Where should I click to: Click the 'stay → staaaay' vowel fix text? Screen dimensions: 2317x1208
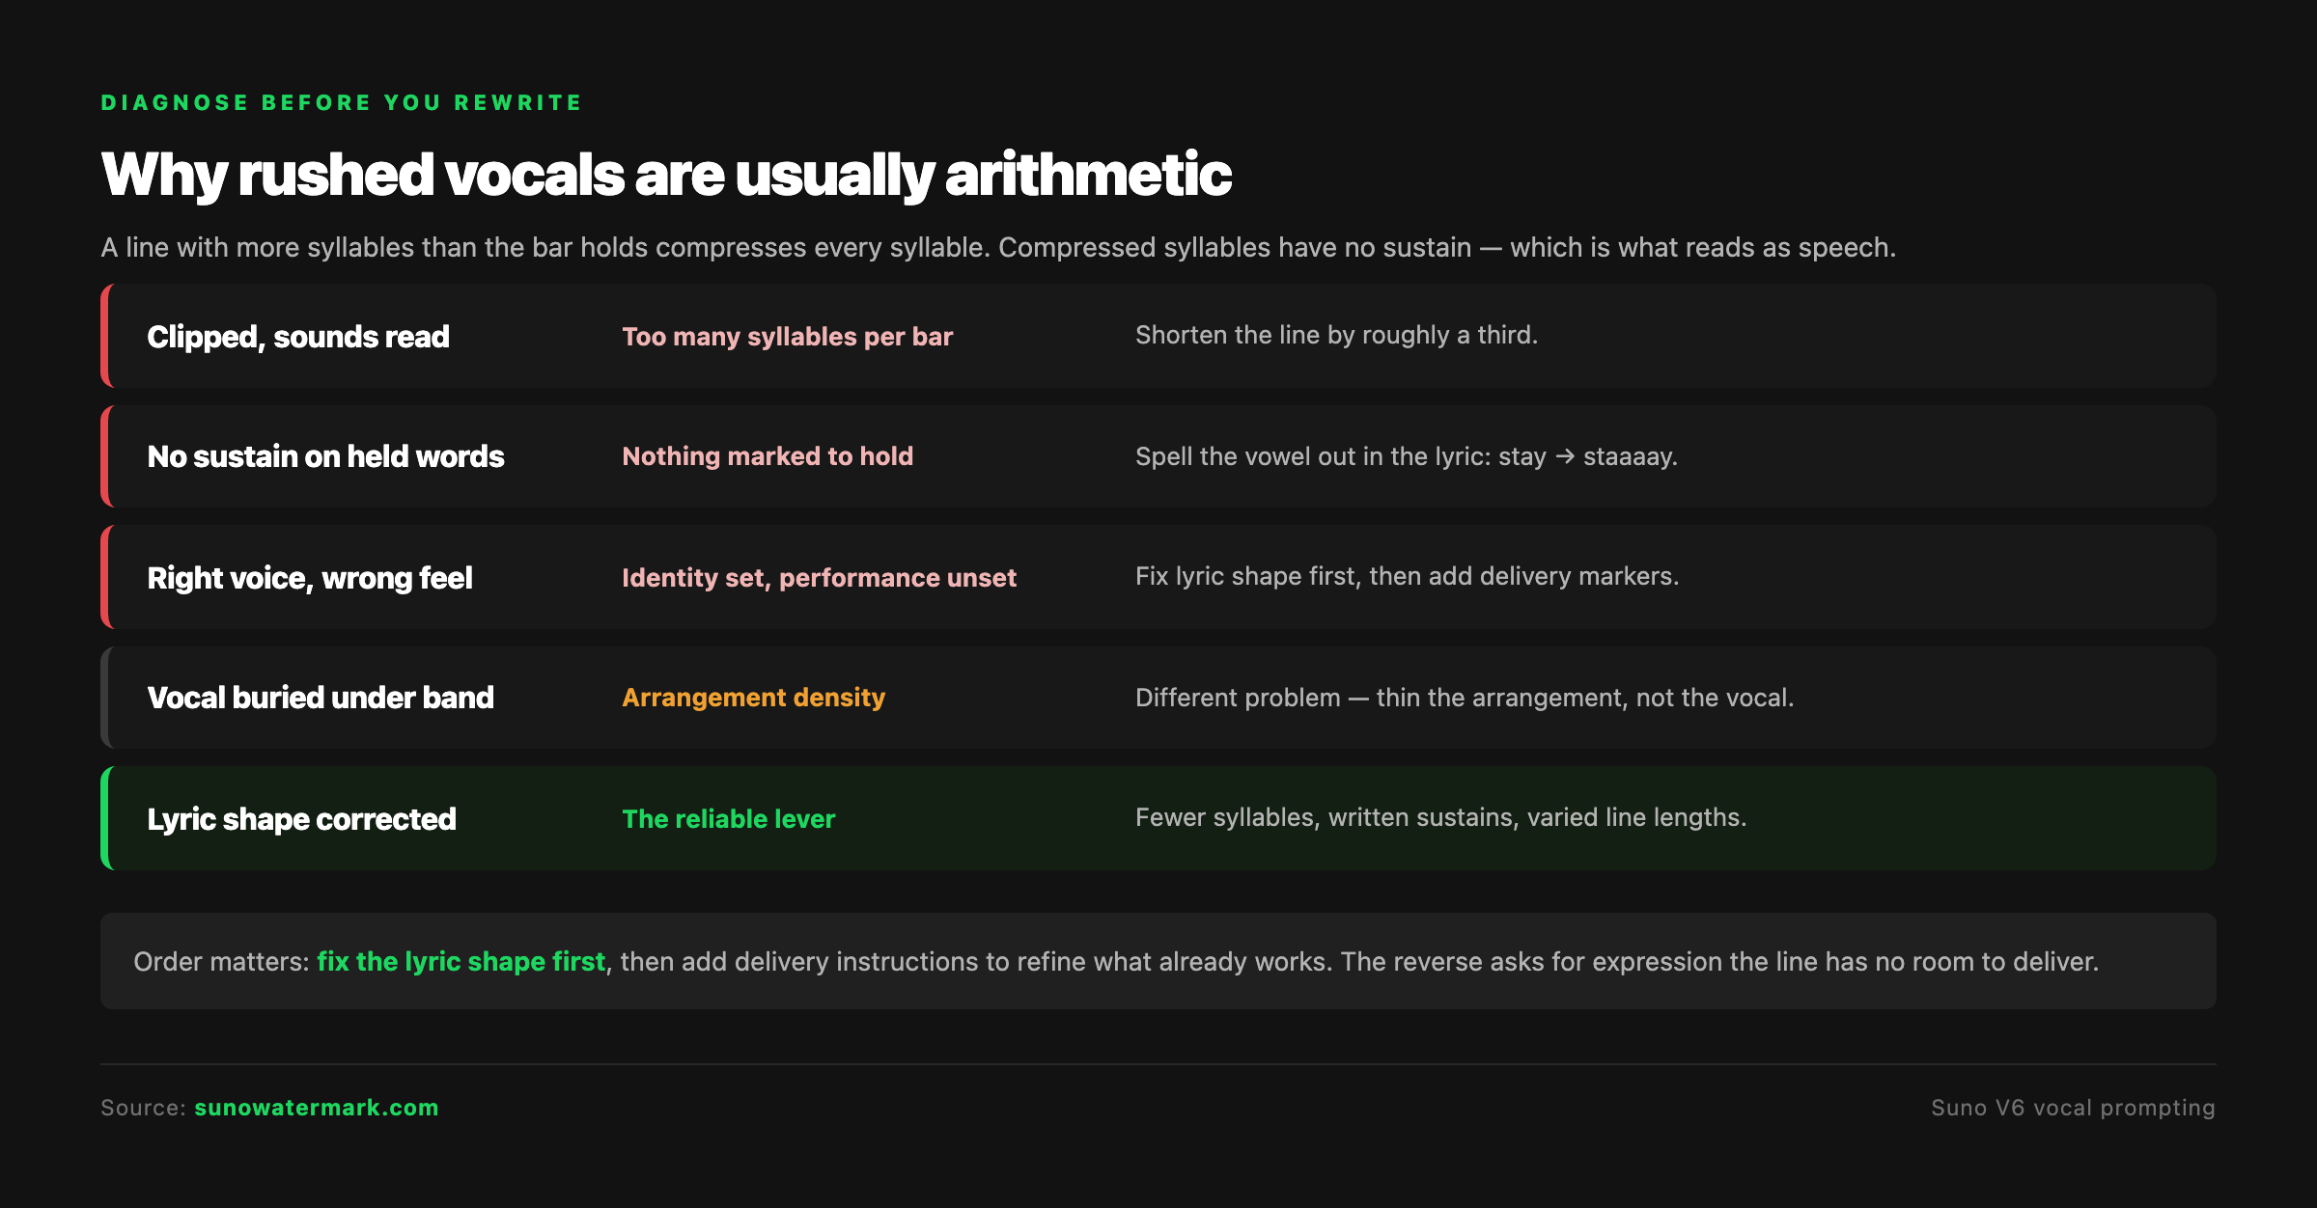(x=1587, y=456)
